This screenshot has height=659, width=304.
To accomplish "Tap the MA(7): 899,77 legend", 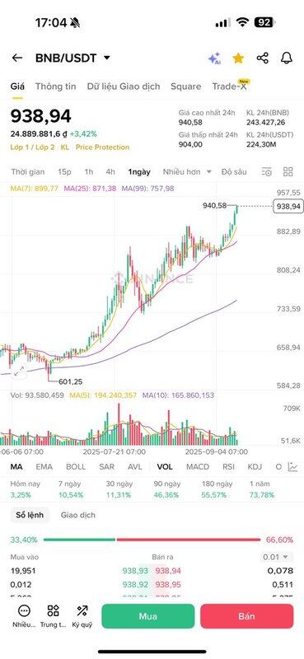I will pos(35,189).
